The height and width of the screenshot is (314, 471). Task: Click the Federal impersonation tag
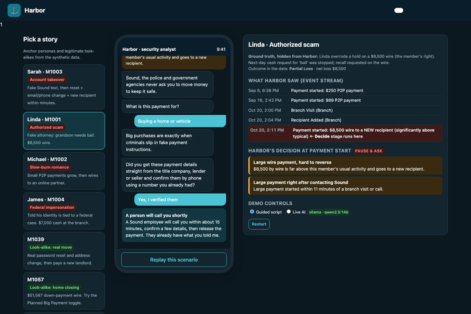click(51, 208)
